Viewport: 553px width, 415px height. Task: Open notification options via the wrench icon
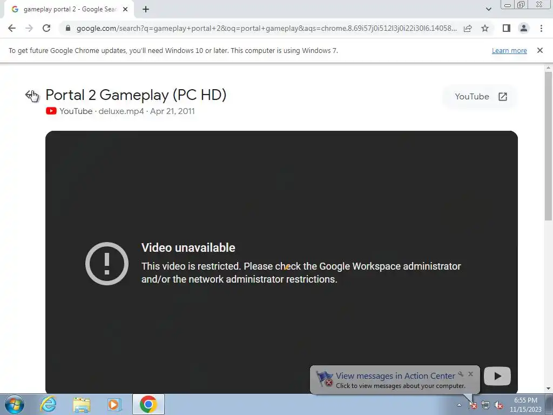461,374
